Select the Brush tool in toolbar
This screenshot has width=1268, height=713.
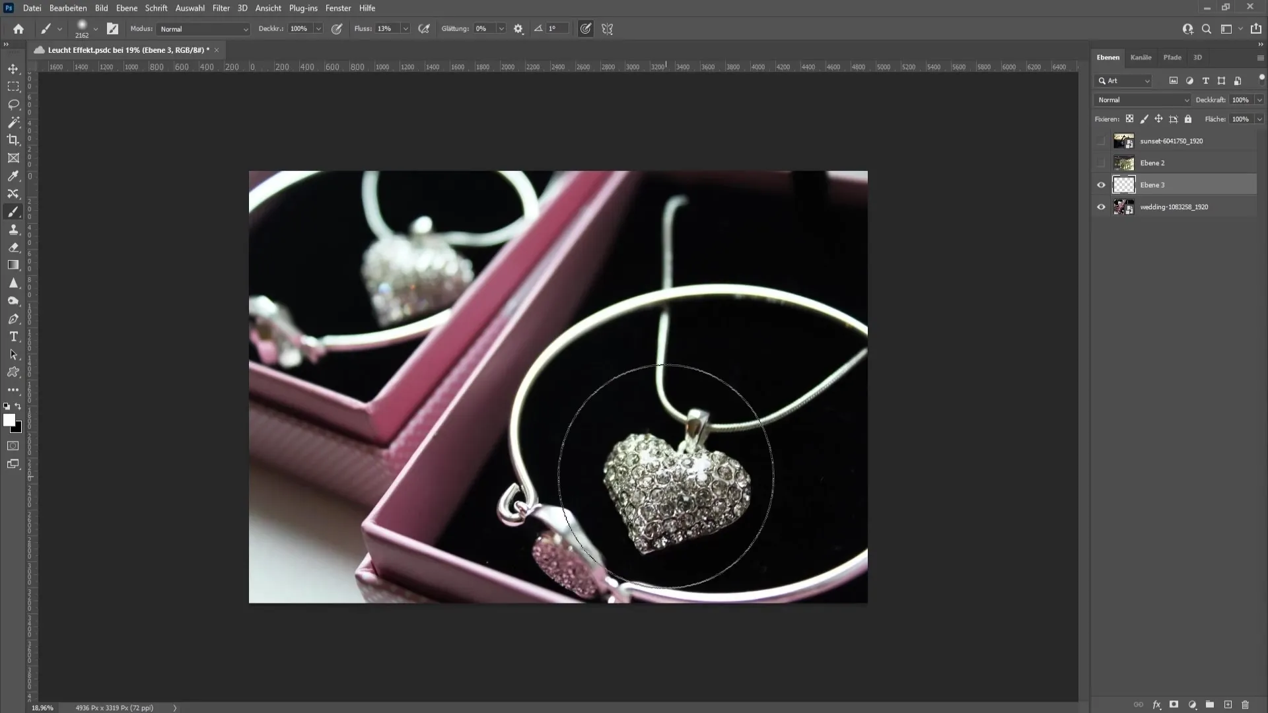pyautogui.click(x=13, y=211)
